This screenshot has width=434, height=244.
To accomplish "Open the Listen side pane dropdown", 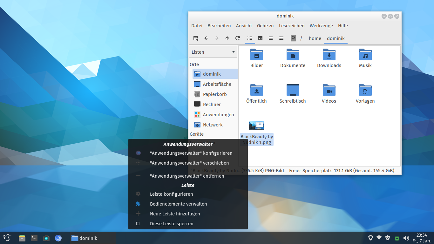I will tap(213, 52).
